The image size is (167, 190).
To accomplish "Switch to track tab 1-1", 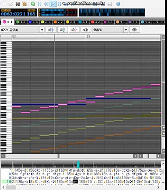I will click(8, 22).
